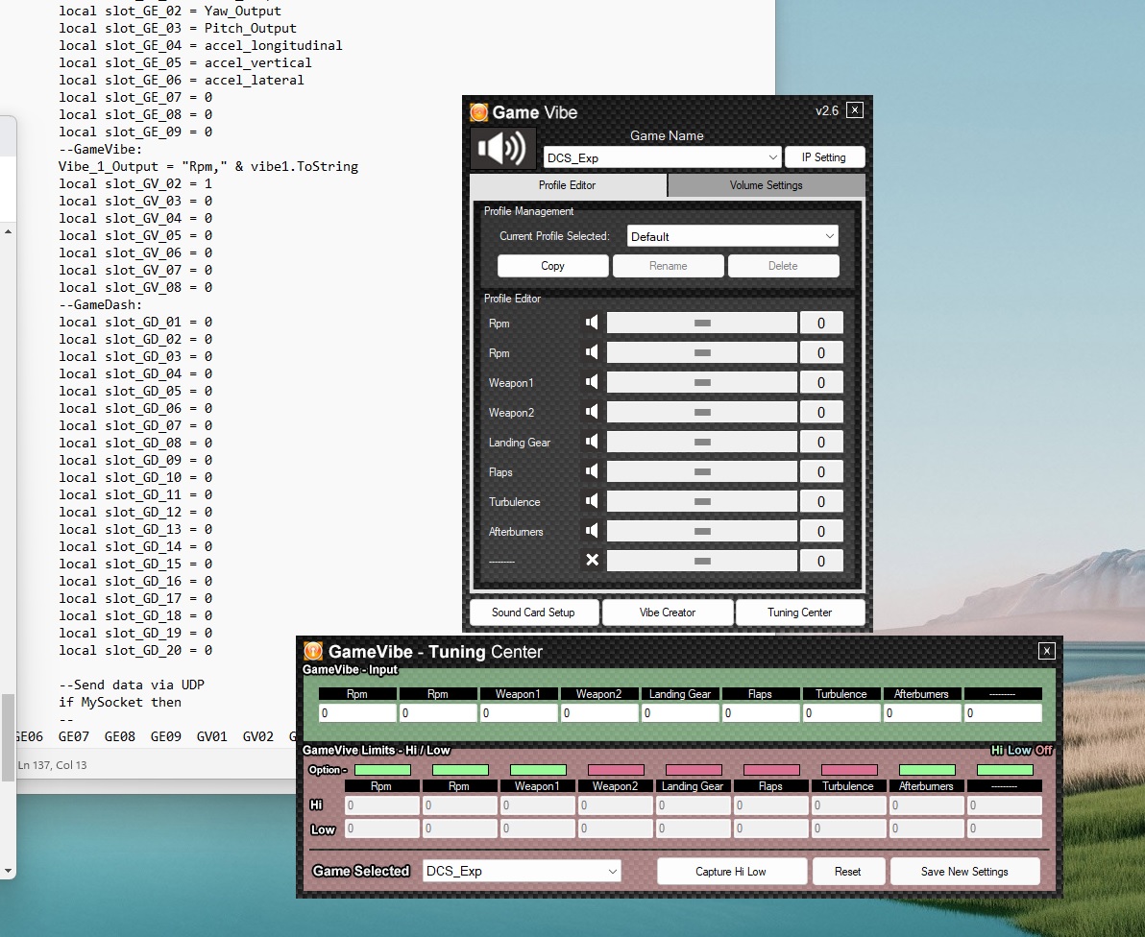Click the X icon on the empty slot row
Viewport: 1145px width, 937px height.
click(592, 560)
